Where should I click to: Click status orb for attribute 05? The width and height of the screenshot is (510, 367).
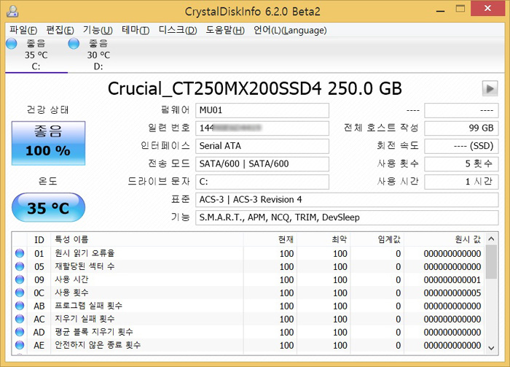pyautogui.click(x=20, y=266)
